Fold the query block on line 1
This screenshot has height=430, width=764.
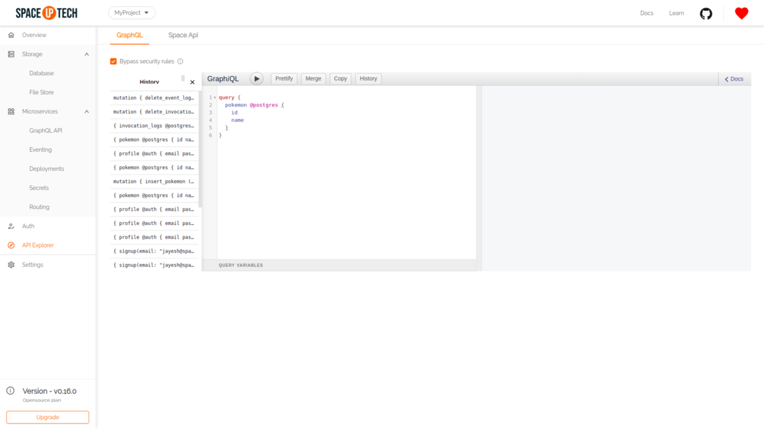pos(215,98)
